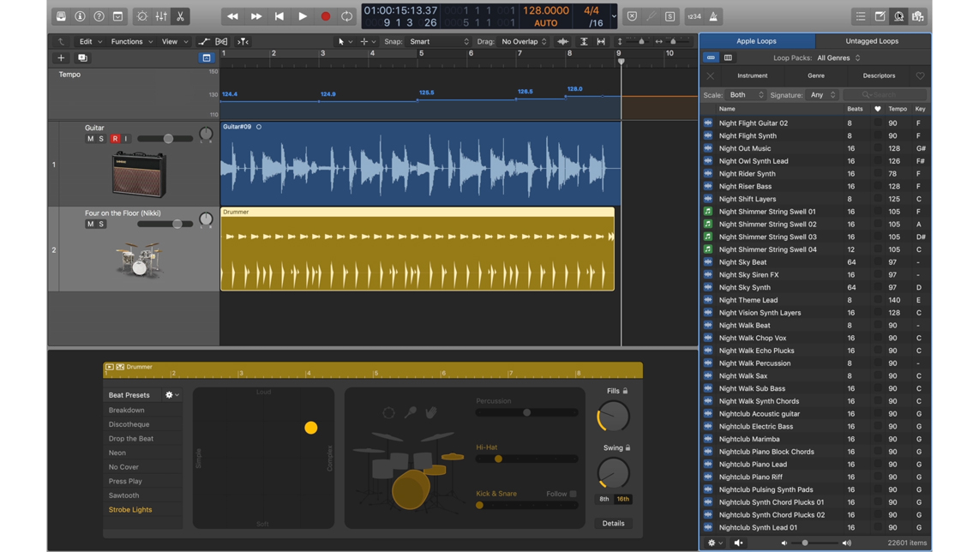Open the Loop Browser icon
This screenshot has width=979, height=552.
tap(899, 16)
